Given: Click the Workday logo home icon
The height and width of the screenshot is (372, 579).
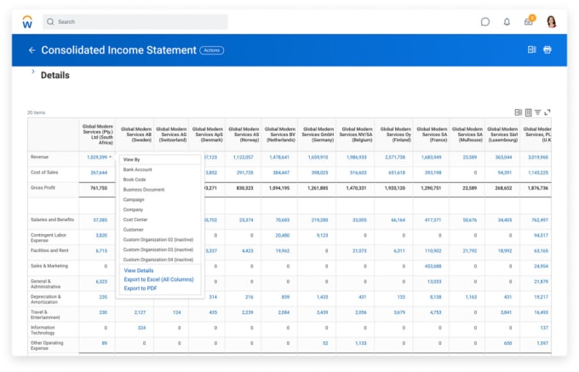Looking at the screenshot, I should (x=27, y=22).
